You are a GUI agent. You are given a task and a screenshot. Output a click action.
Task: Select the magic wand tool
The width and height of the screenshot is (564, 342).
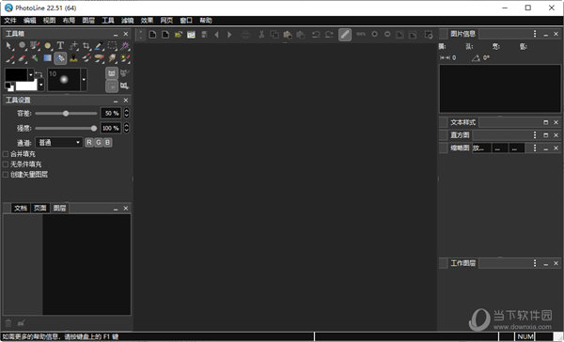click(x=125, y=46)
